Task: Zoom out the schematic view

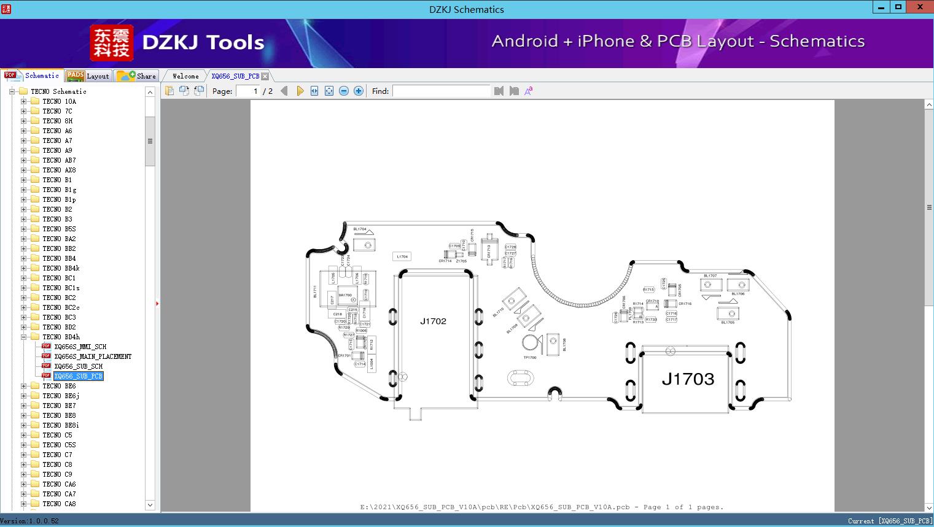Action: 344,91
